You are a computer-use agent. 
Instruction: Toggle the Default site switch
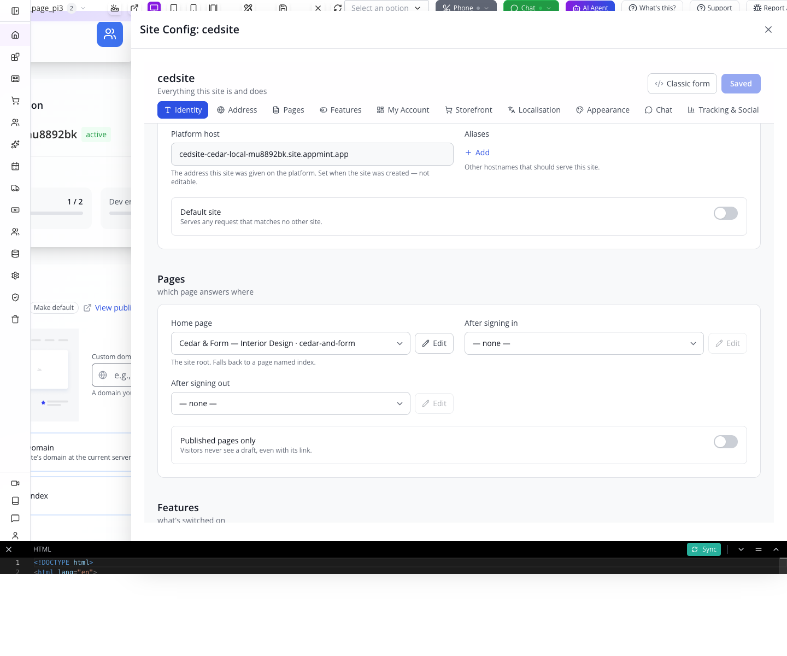point(726,213)
